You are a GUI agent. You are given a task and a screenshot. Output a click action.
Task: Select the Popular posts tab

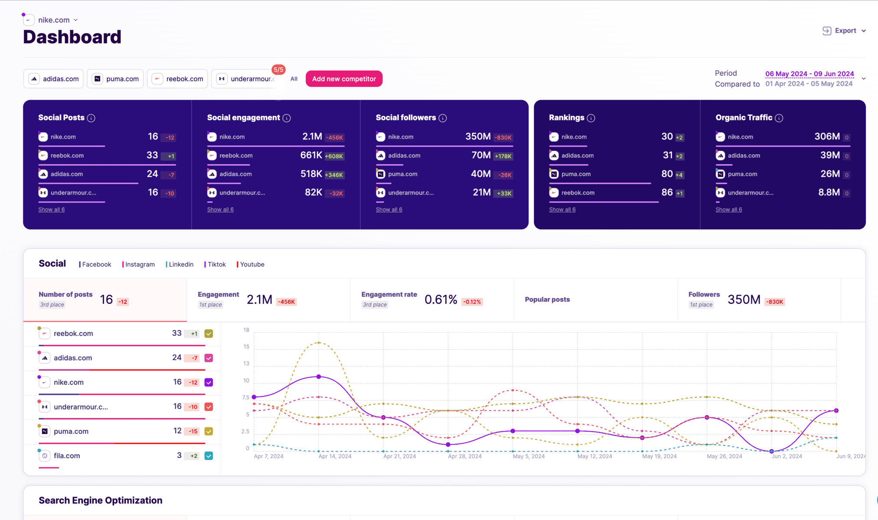595,300
